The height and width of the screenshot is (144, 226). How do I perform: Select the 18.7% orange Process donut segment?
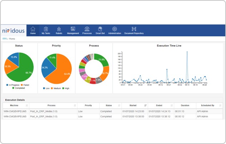pyautogui.click(x=105, y=73)
